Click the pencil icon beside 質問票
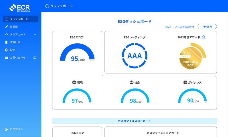Image resolution: width=228 pixels, height=137 pixels. coord(6,27)
